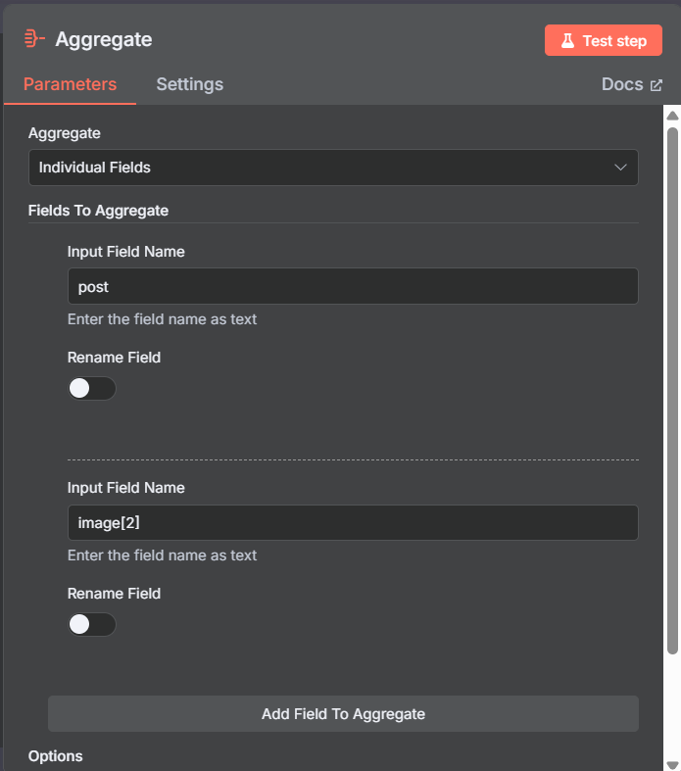Click the Aggregate node icon in header
This screenshot has height=771, width=681.
click(34, 39)
